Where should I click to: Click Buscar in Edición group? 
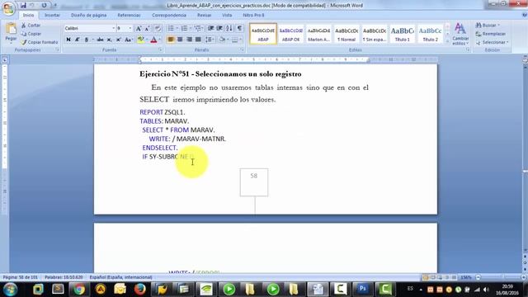[488, 26]
